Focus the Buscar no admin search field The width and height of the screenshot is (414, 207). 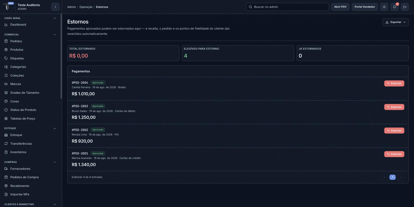[x=287, y=7]
